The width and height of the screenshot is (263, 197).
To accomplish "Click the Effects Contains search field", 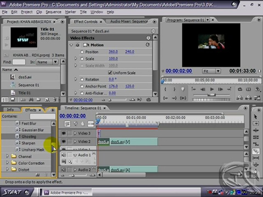I will coord(43,116).
